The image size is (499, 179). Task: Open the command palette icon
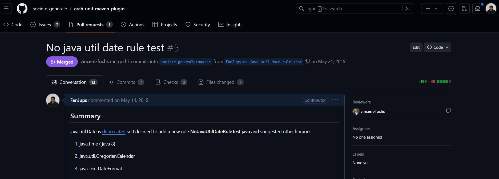pyautogui.click(x=407, y=9)
